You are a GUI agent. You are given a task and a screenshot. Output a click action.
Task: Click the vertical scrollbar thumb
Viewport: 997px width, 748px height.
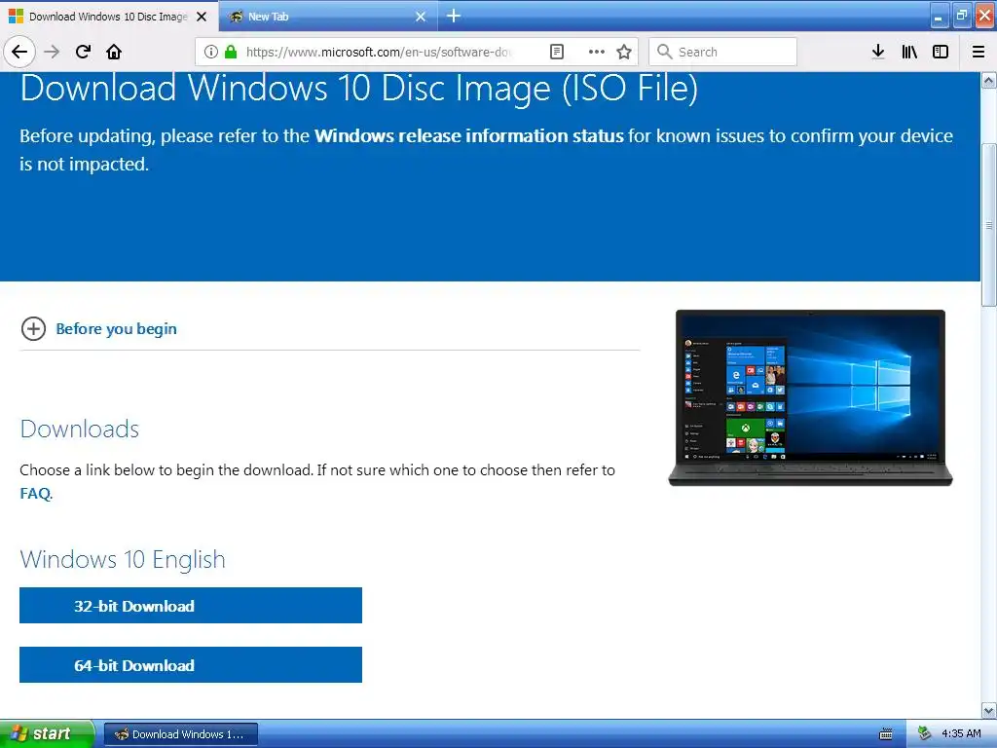point(989,225)
